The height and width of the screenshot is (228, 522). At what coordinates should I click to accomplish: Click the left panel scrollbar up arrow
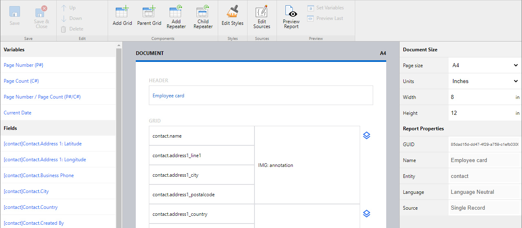click(x=119, y=45)
